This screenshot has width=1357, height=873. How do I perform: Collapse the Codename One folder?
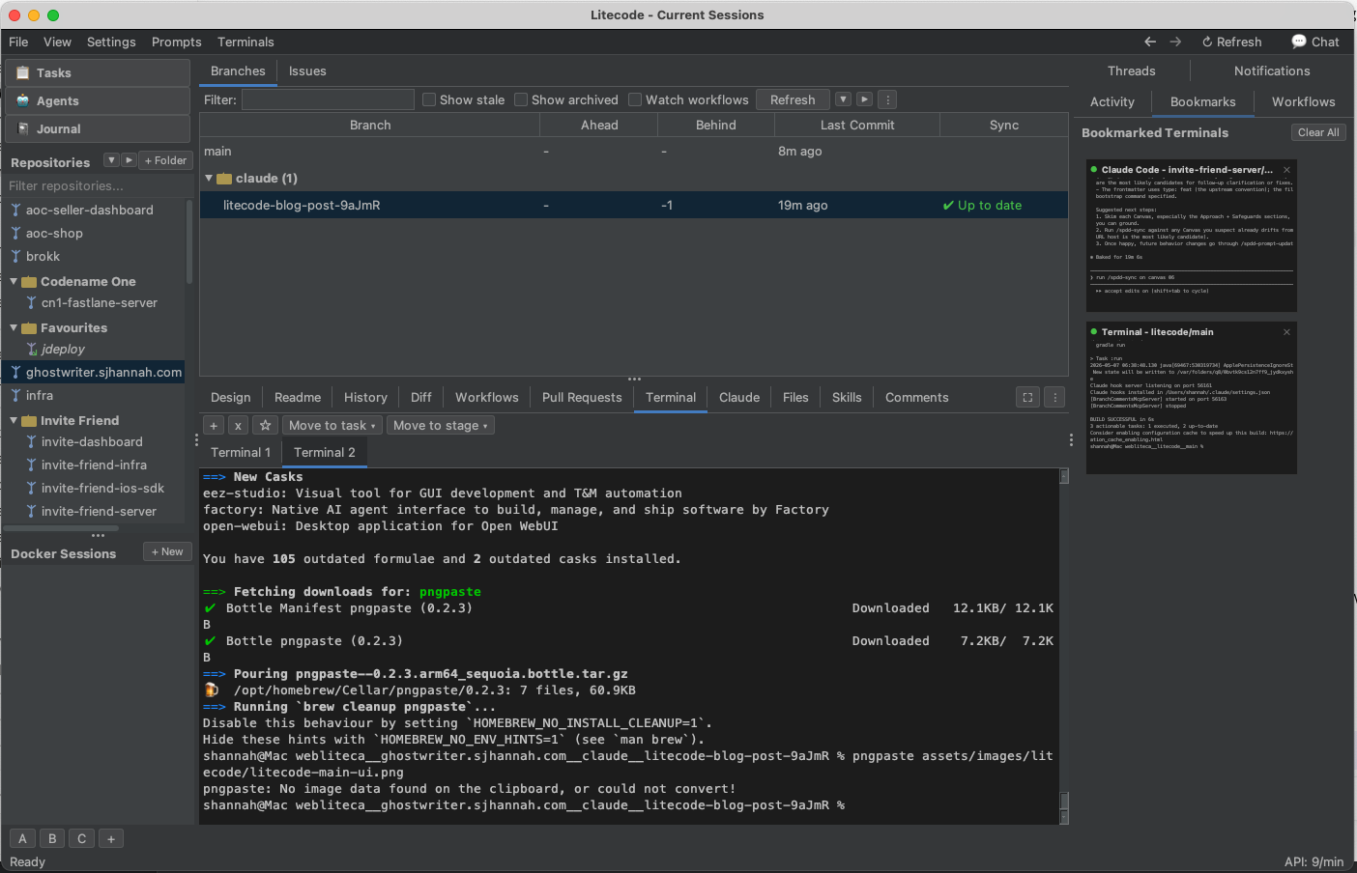point(14,282)
